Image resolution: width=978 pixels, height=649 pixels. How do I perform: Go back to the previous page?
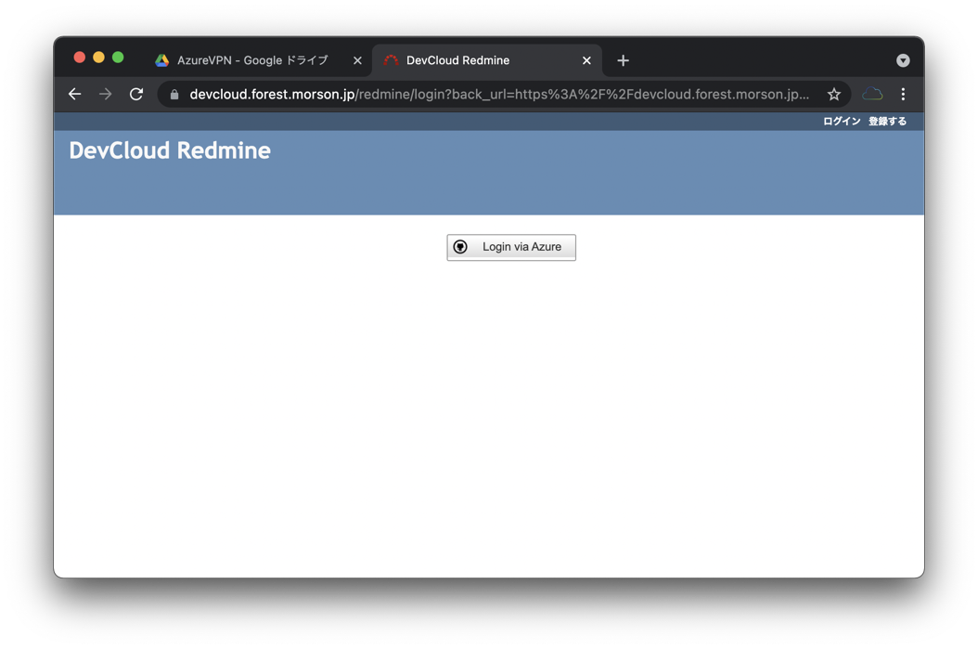tap(75, 94)
